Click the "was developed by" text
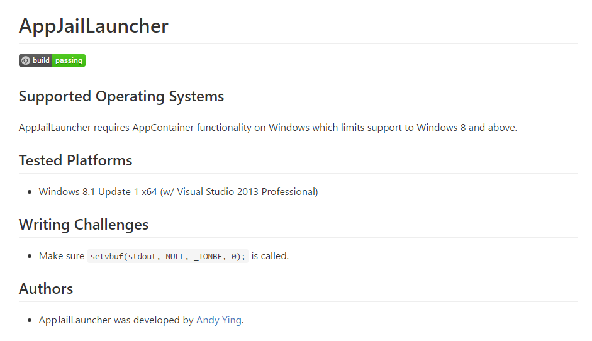 [x=154, y=320]
